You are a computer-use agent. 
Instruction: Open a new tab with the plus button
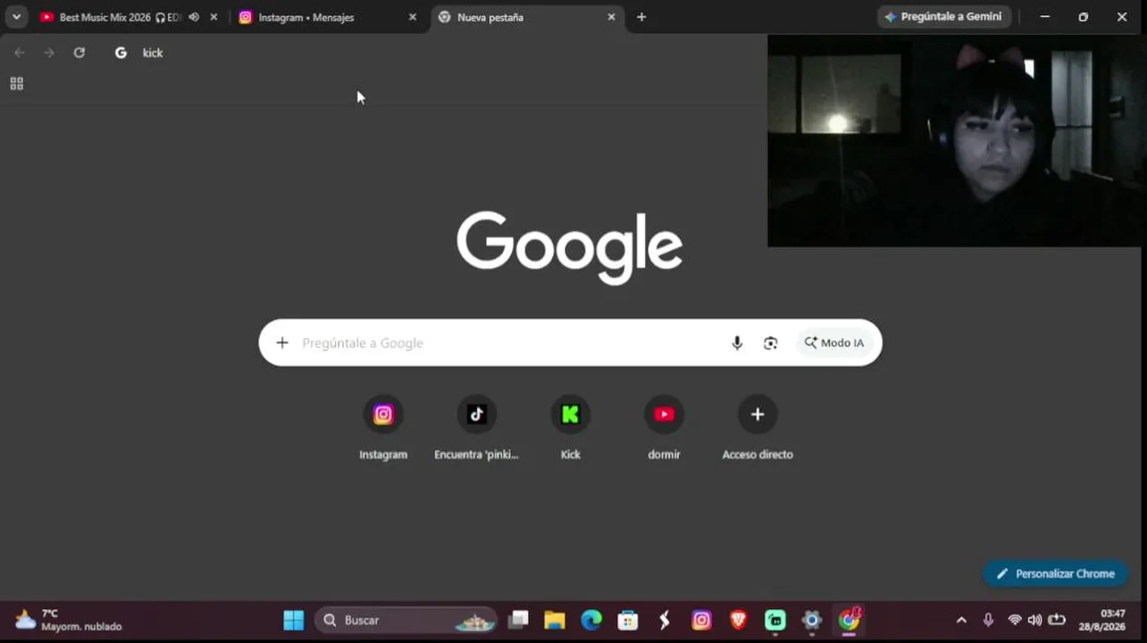pos(641,17)
